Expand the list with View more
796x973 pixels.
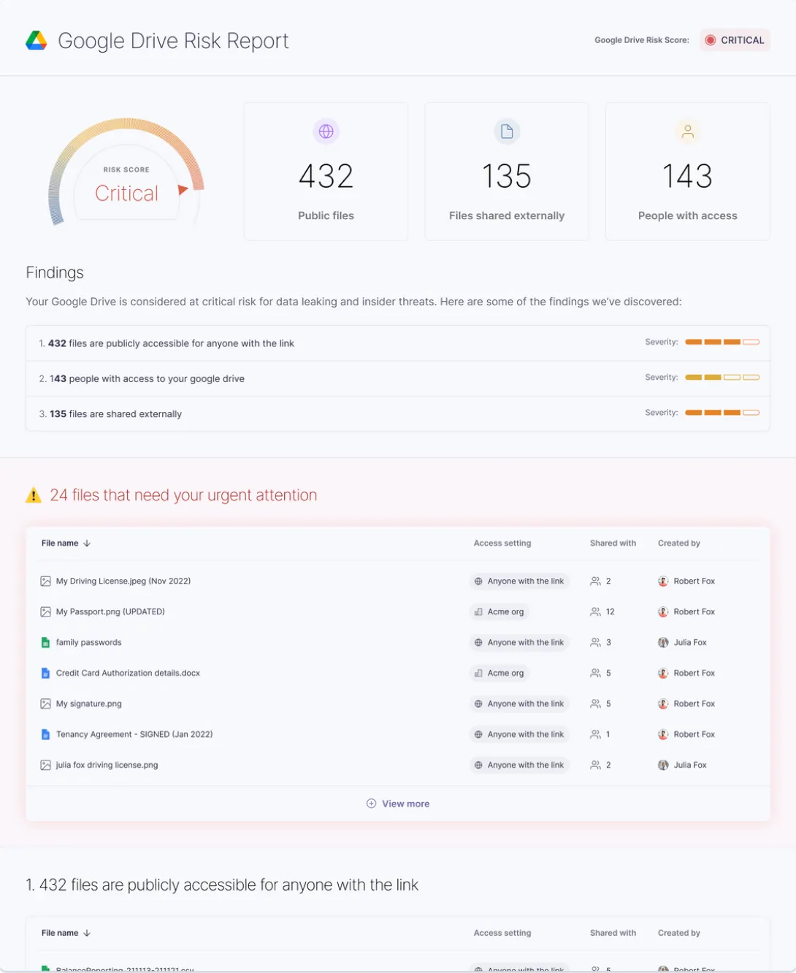click(x=398, y=804)
